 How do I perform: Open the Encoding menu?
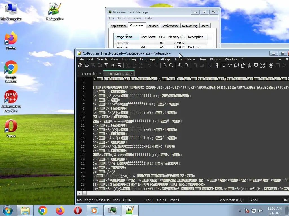129,59
